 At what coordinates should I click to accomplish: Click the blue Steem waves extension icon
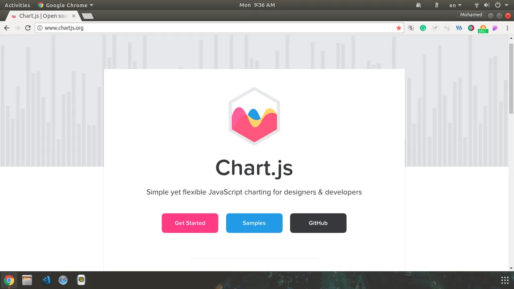(x=459, y=28)
